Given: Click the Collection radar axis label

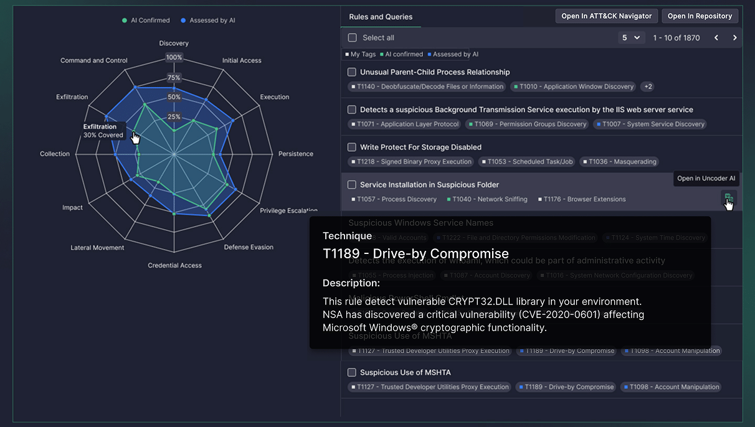Looking at the screenshot, I should point(55,154).
